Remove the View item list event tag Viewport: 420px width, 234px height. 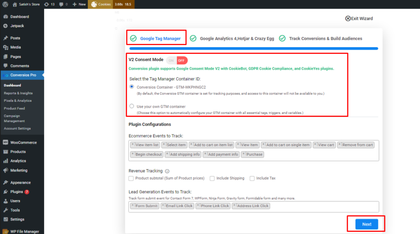point(132,145)
